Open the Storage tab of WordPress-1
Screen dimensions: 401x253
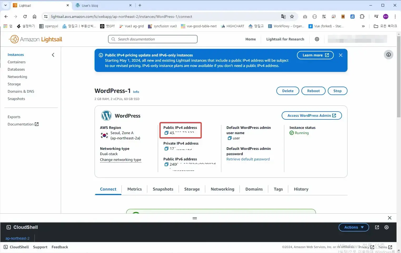[192, 189]
